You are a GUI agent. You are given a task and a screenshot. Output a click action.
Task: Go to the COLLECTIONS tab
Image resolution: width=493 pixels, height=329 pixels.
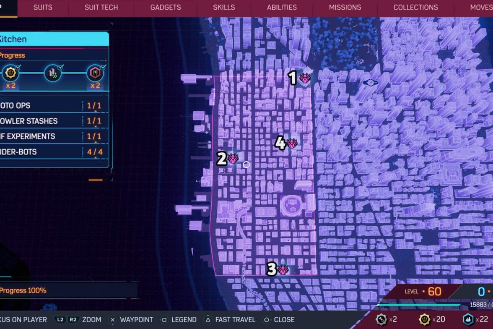(x=415, y=8)
